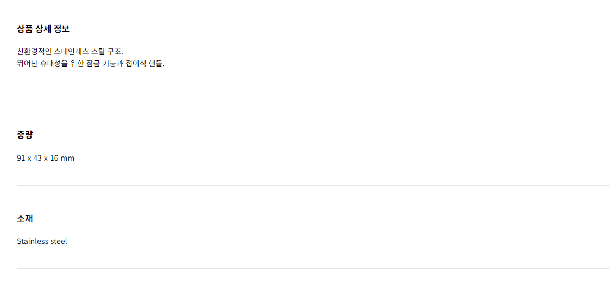Click the word 친환경적인 starting the description
The image size is (610, 307).
click(34, 52)
